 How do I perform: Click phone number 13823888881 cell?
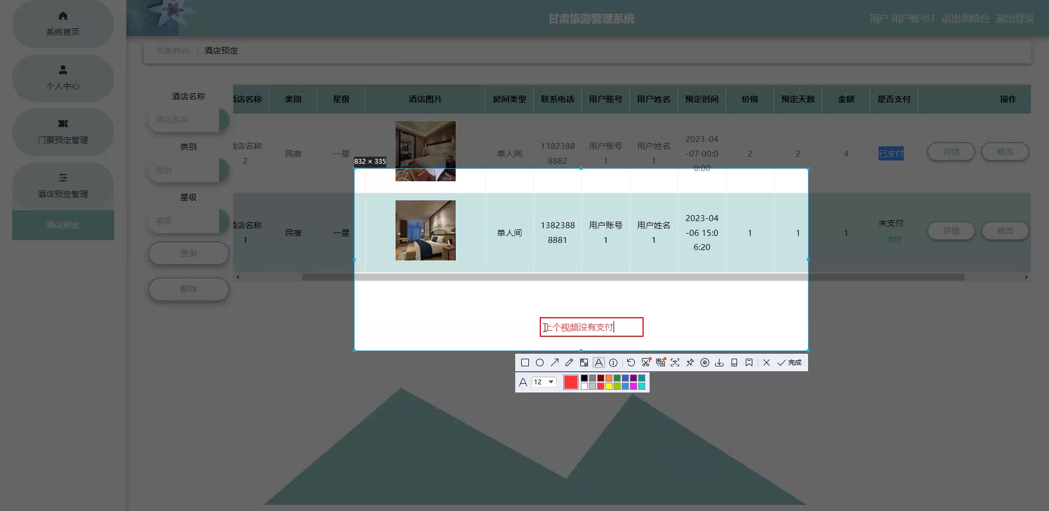(x=557, y=233)
